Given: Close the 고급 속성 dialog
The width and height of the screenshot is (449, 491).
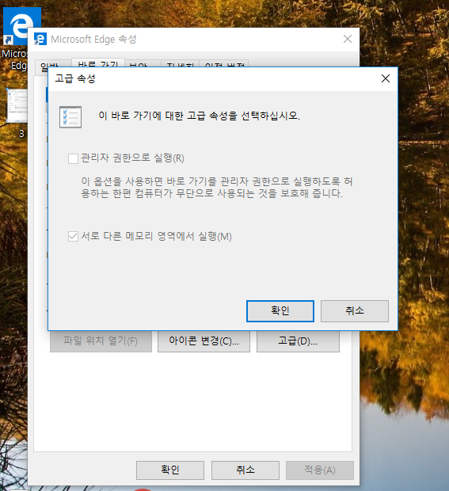Looking at the screenshot, I should pyautogui.click(x=386, y=78).
